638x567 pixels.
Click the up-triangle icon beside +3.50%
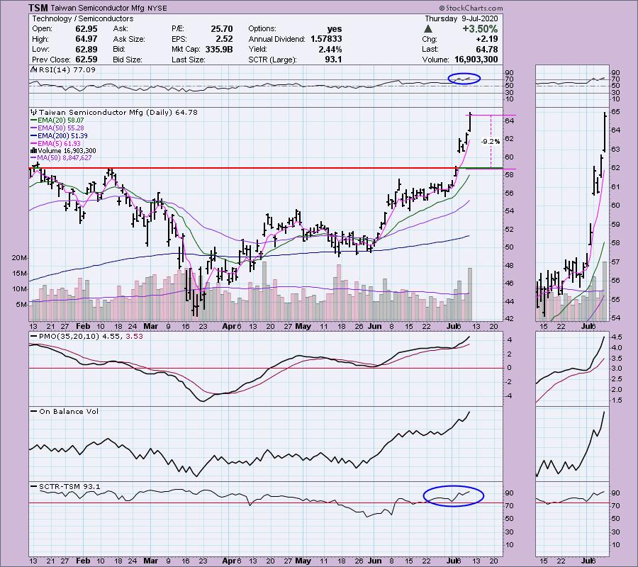click(x=427, y=29)
